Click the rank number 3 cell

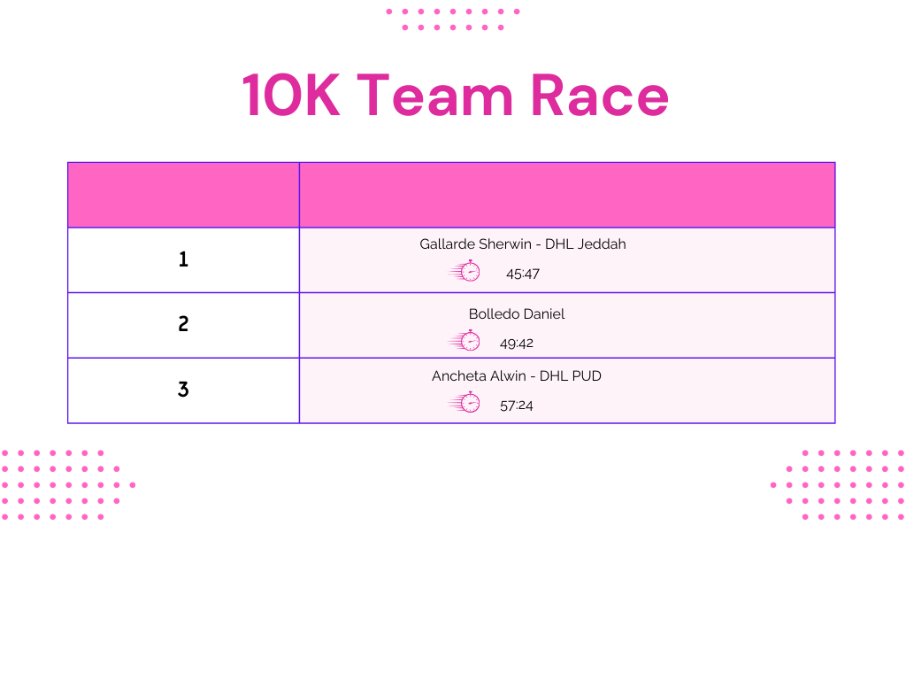(183, 390)
